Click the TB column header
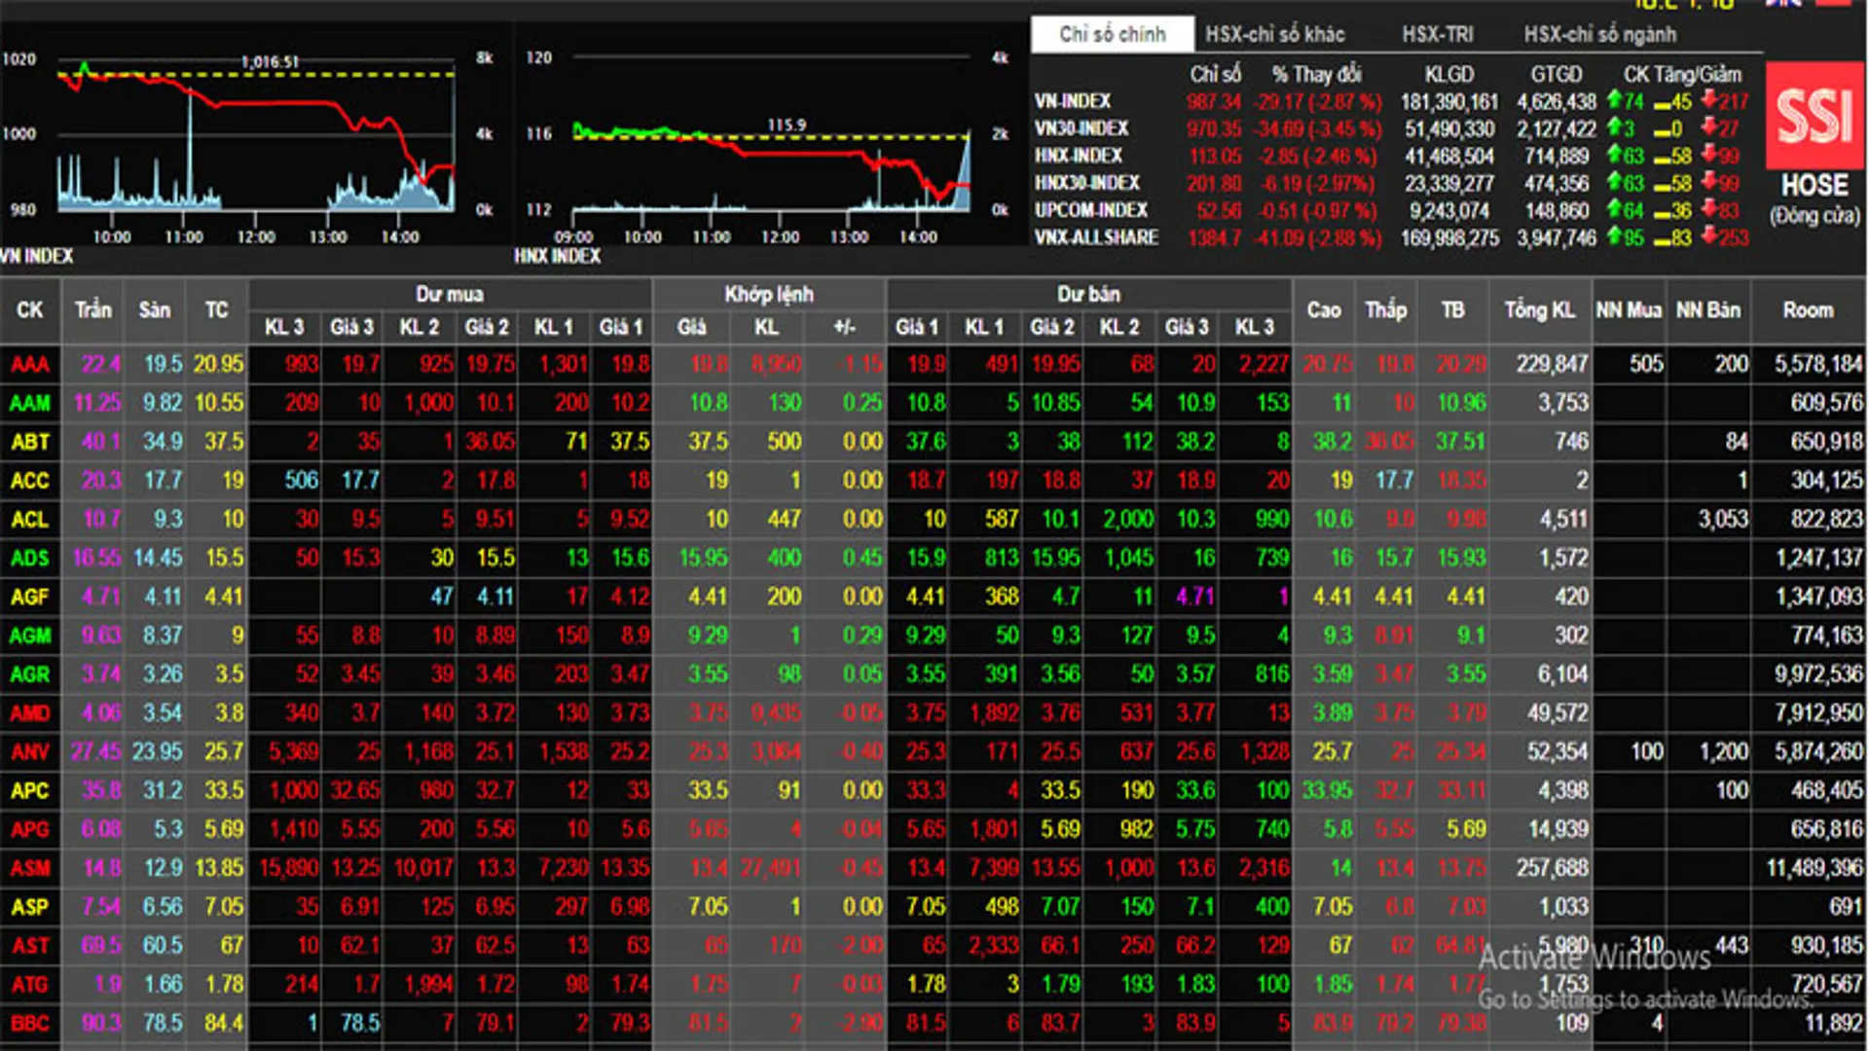This screenshot has height=1051, width=1869. click(1452, 310)
